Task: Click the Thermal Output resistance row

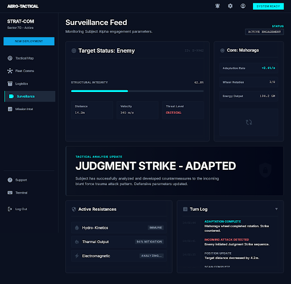Action: coord(119,241)
